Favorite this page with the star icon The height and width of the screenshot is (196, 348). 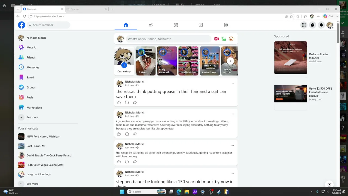click(x=291, y=16)
